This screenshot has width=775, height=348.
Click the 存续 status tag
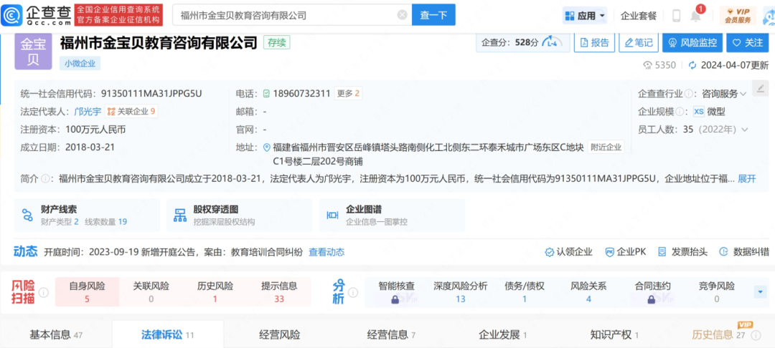[277, 42]
